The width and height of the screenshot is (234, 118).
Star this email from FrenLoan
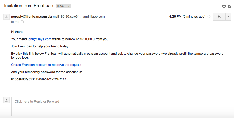pos(209,17)
